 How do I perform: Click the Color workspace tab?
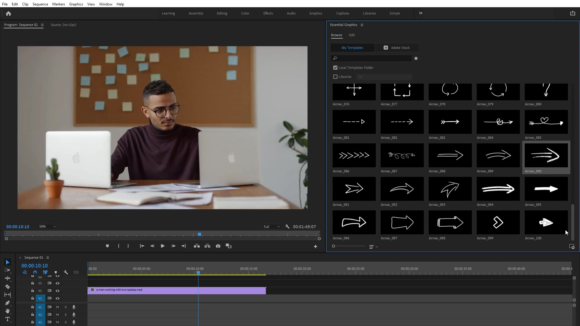click(245, 13)
